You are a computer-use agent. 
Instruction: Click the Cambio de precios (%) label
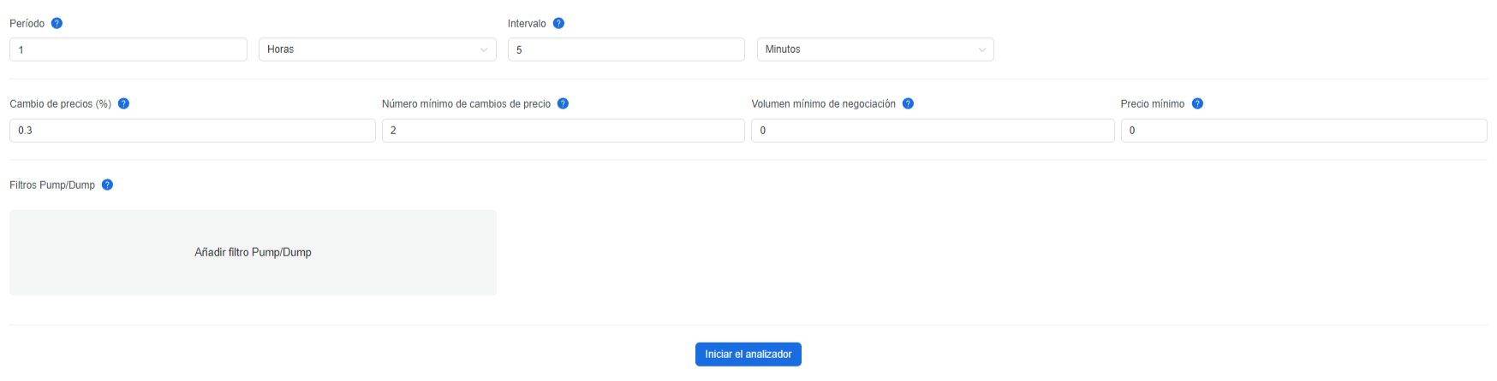[61, 104]
